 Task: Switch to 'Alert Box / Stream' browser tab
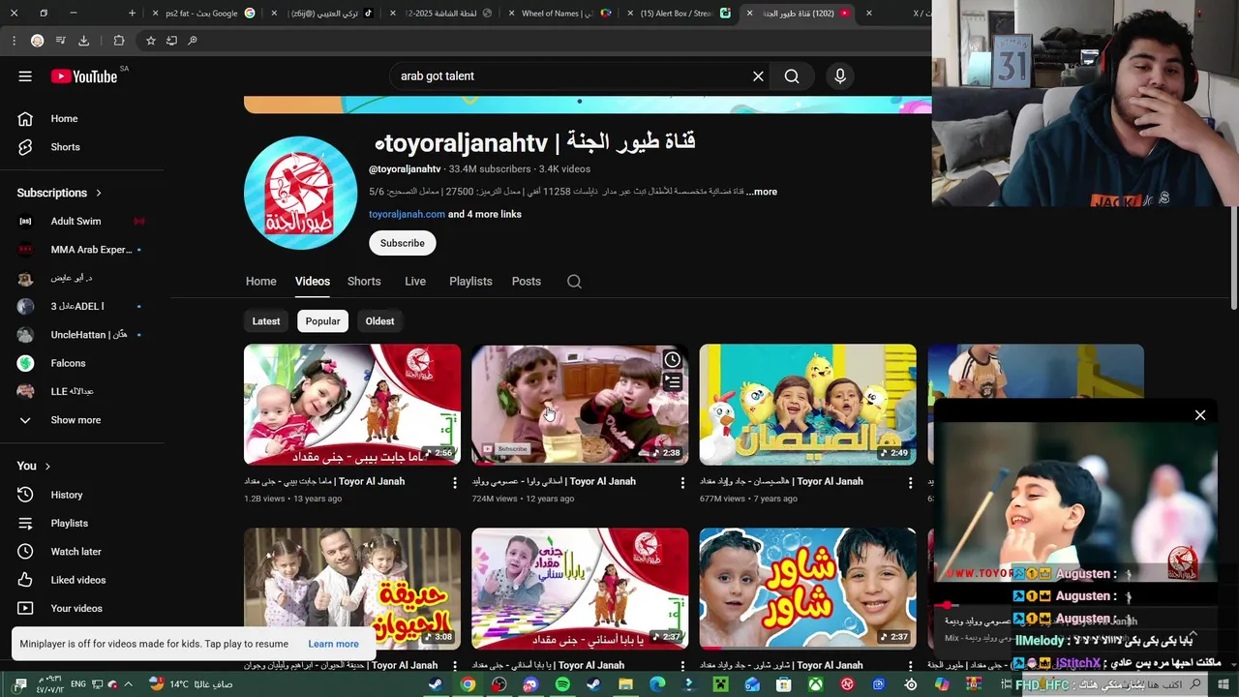pos(681,14)
